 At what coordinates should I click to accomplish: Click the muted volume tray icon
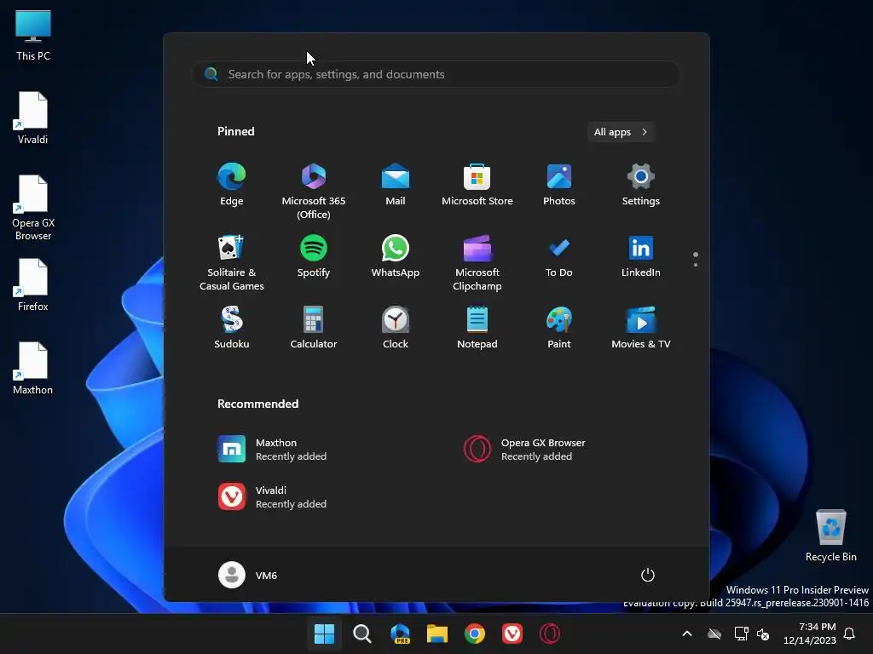click(x=763, y=634)
